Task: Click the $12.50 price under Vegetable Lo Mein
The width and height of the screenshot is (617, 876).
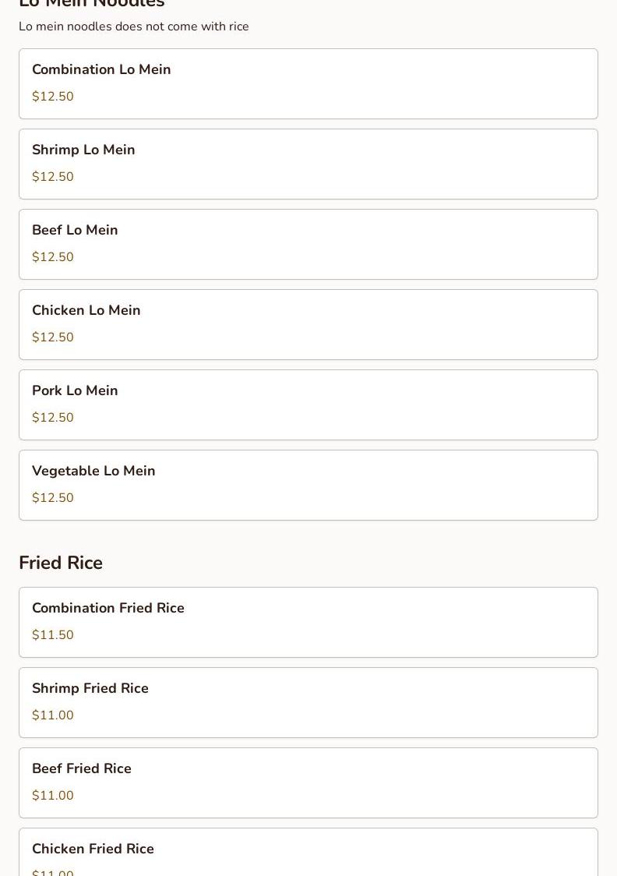Action: pyautogui.click(x=53, y=498)
